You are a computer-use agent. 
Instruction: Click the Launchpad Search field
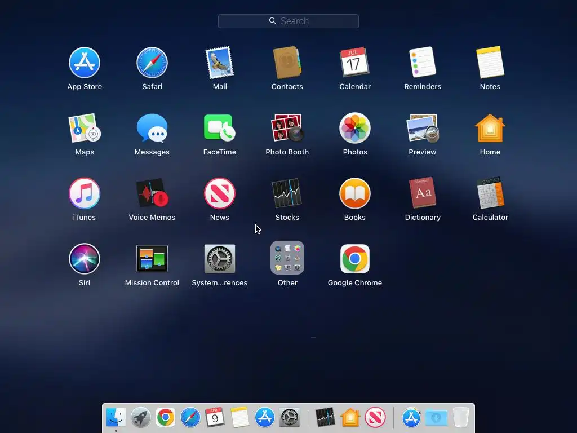tap(288, 21)
